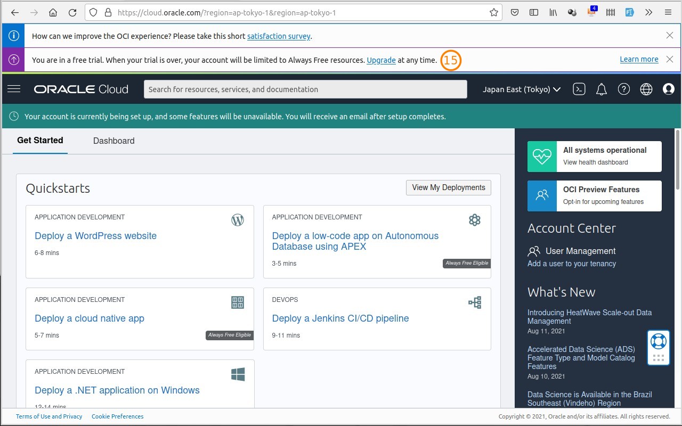Click the Jenkins pipeline diagram icon
This screenshot has height=426, width=682.
(x=475, y=302)
